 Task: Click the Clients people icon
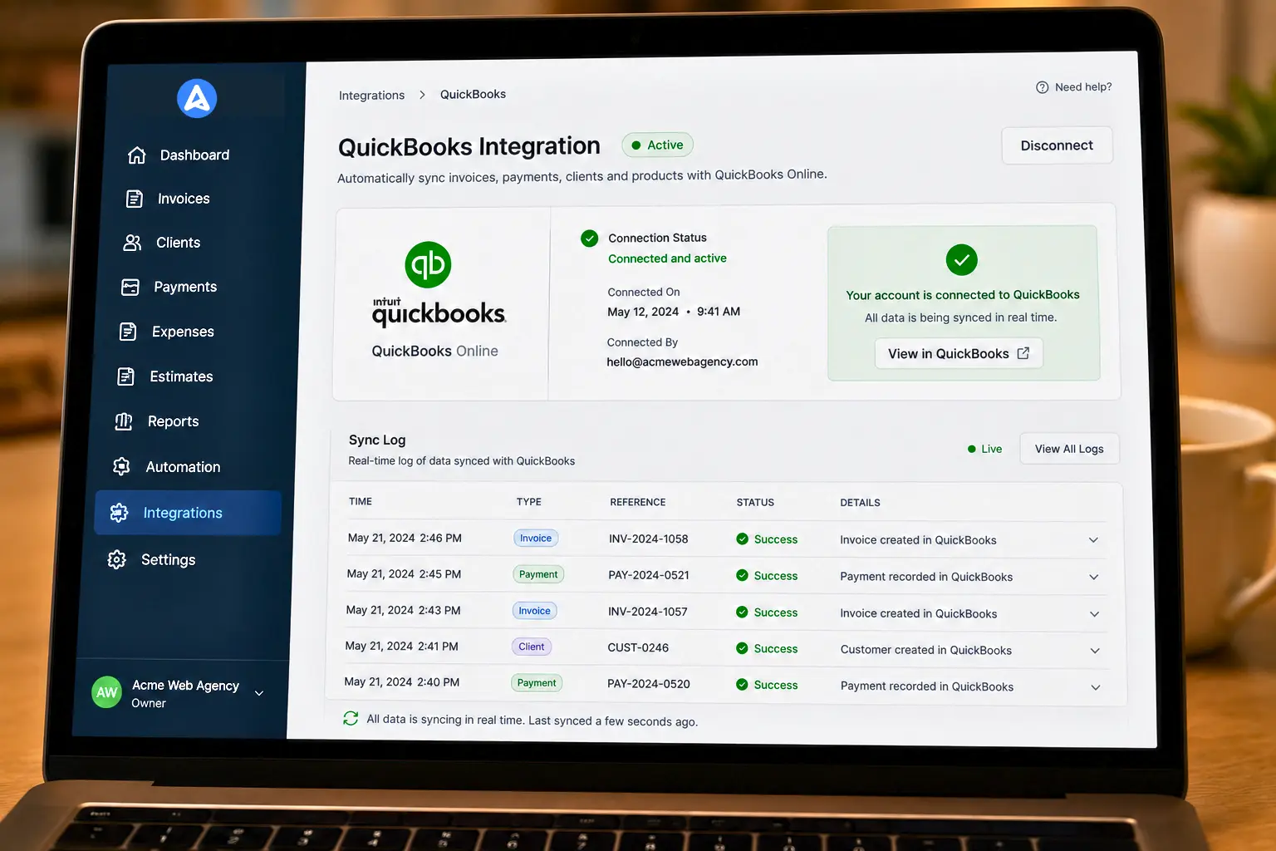pyautogui.click(x=132, y=243)
